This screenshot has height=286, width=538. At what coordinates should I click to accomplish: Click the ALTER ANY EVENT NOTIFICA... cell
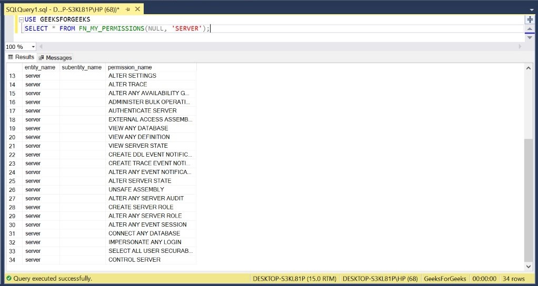tap(151, 172)
